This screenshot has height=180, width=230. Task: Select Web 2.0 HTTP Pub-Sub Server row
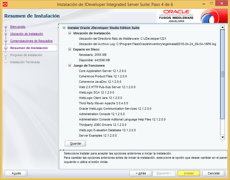pyautogui.click(x=107, y=87)
